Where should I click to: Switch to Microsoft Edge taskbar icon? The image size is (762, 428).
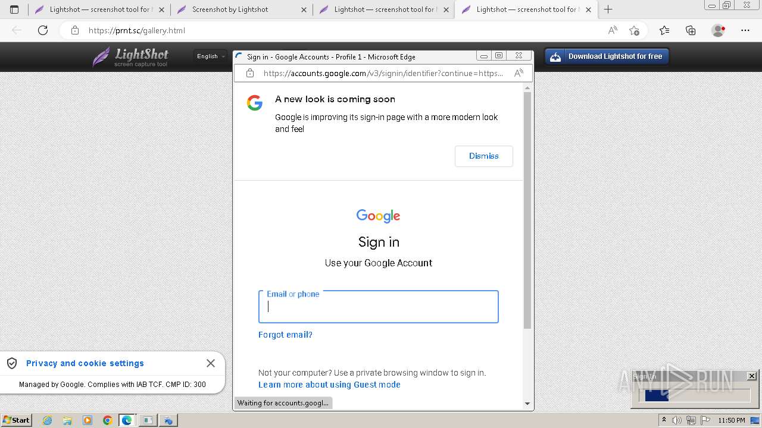(x=127, y=420)
